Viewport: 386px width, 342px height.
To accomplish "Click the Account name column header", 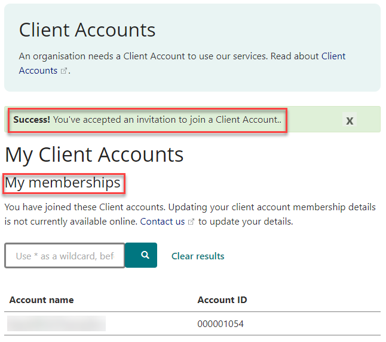I will pyautogui.click(x=42, y=300).
